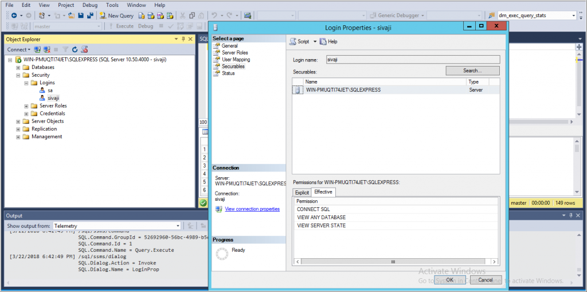Click the database icon in the Login Properties title bar
The width and height of the screenshot is (587, 292).
click(216, 28)
